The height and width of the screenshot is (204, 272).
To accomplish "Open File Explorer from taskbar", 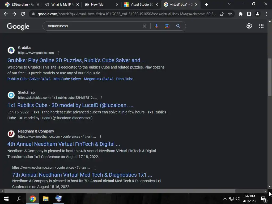I will [x=45, y=199].
